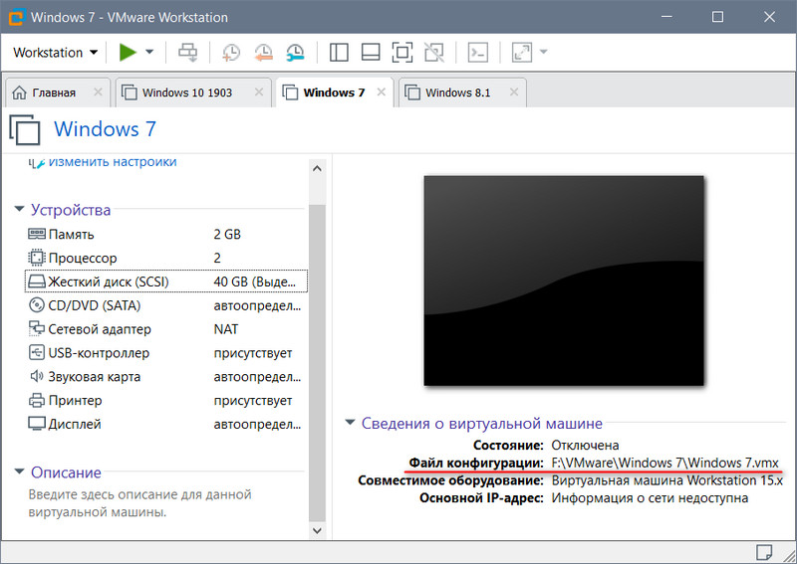This screenshot has width=797, height=564.
Task: Select the Процессор device row
Action: tap(166, 258)
